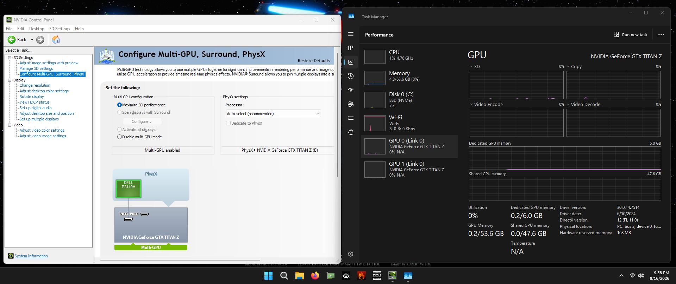Open the Details page in Task Manager

(x=351, y=118)
